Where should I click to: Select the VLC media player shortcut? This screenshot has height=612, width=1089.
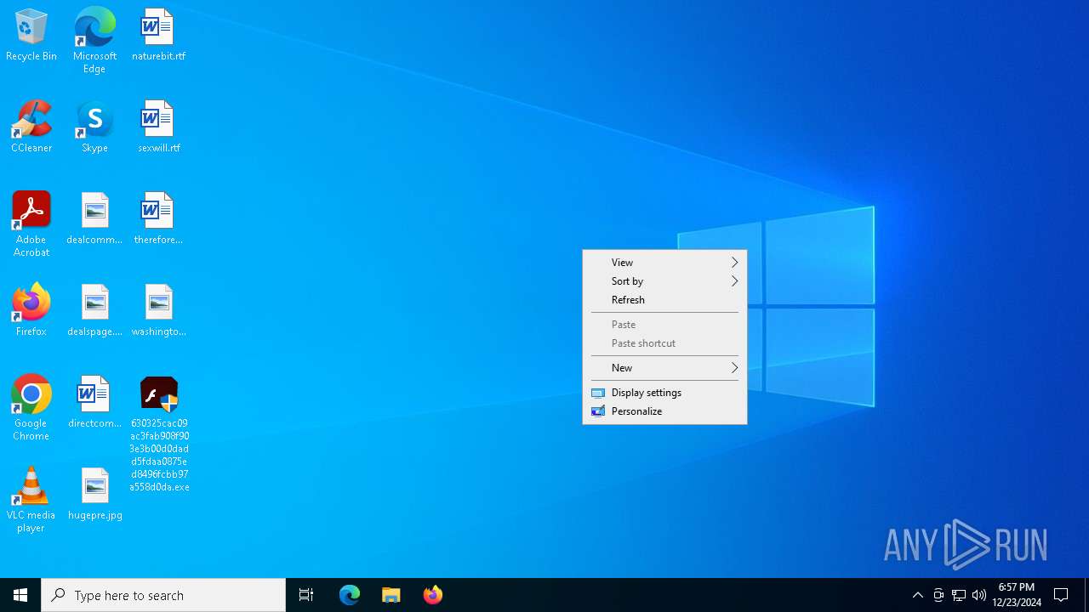[31, 500]
